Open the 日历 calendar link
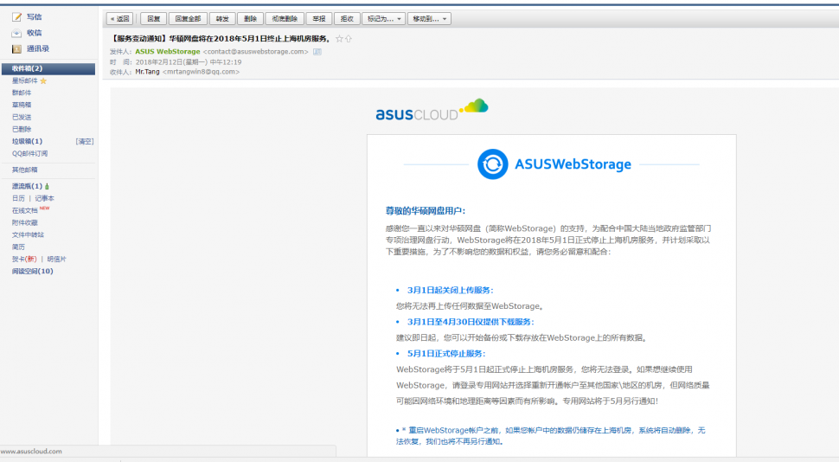The image size is (839, 462). [x=18, y=199]
